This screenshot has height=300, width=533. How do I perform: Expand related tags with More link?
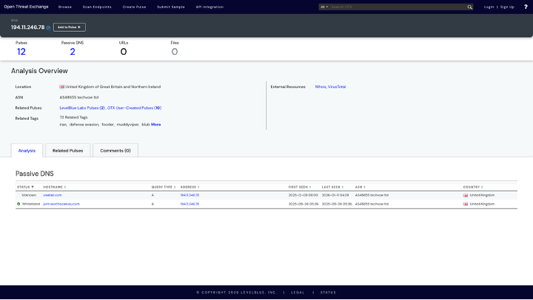pyautogui.click(x=156, y=124)
